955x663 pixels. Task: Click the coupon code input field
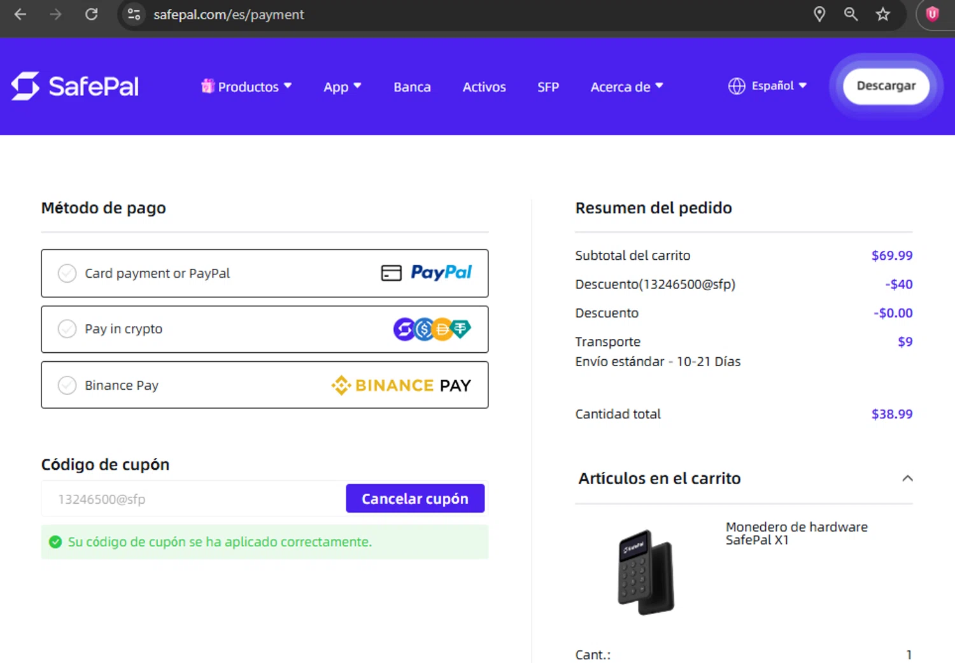click(194, 499)
